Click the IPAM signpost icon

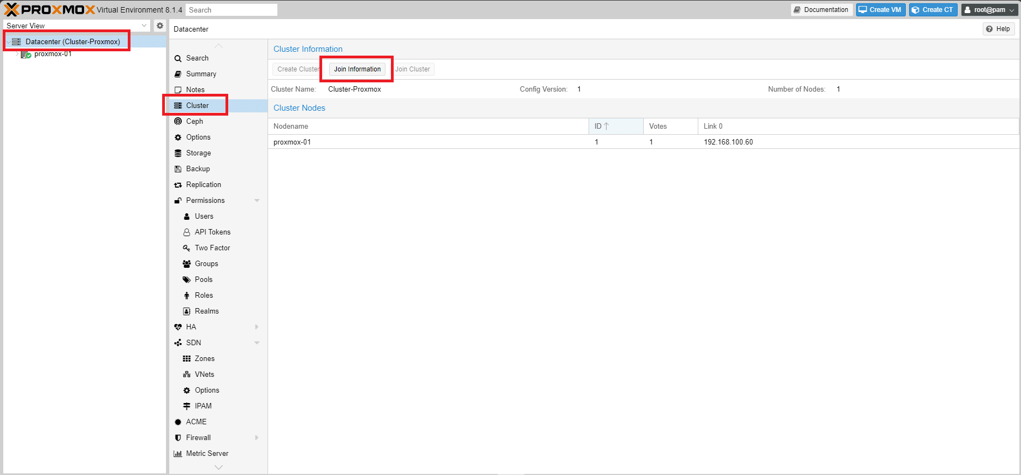(x=187, y=406)
